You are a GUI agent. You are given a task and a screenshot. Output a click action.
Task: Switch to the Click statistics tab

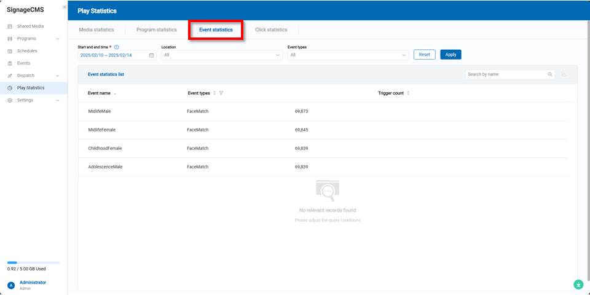point(271,29)
